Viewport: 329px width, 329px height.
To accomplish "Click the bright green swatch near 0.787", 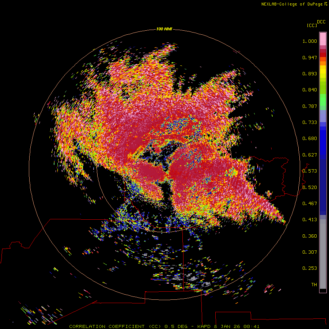I will [323, 100].
